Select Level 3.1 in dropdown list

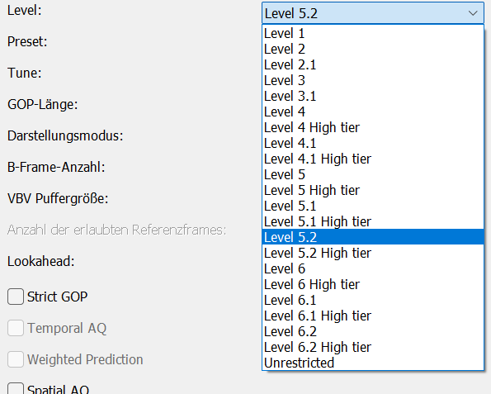pos(373,96)
